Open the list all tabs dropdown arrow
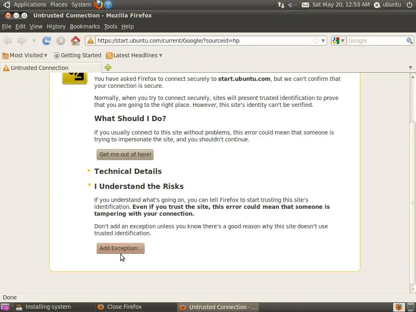Viewport: 416px width, 312px height. pos(410,68)
